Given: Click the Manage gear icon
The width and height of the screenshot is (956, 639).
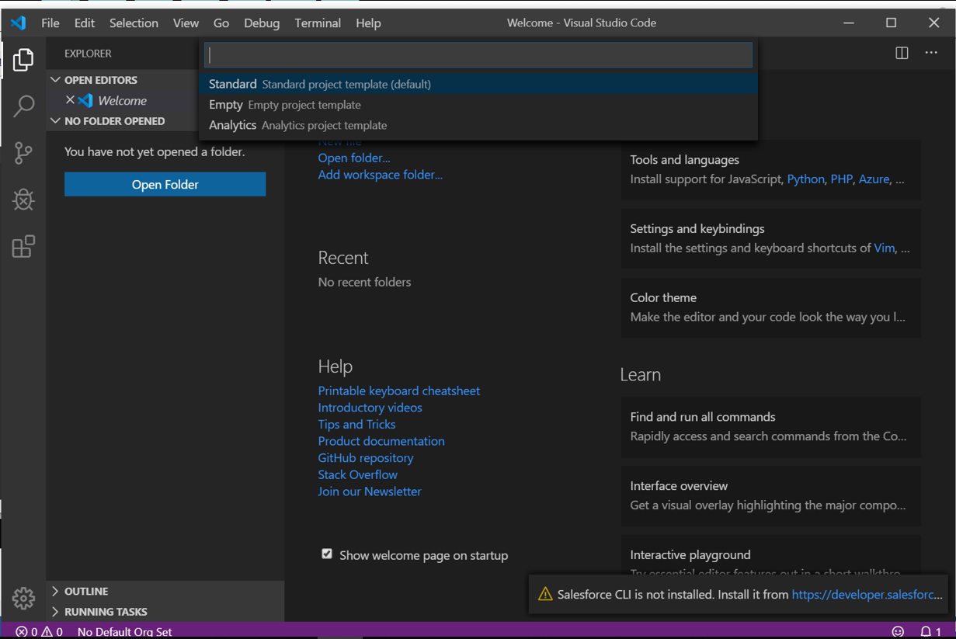Looking at the screenshot, I should pyautogui.click(x=23, y=598).
